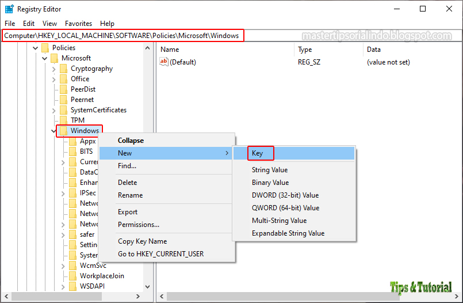The image size is (463, 303).
Task: Click the Cryptography folder icon
Action: coord(63,69)
